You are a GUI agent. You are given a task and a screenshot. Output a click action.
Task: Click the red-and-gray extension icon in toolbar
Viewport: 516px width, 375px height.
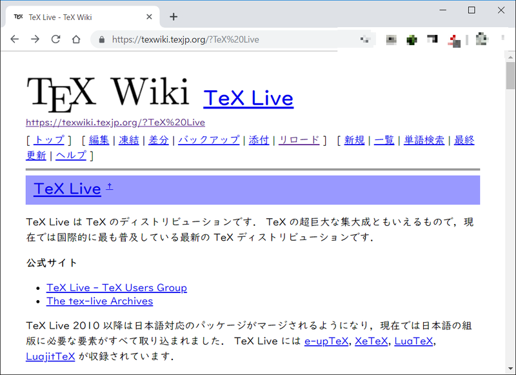point(454,41)
